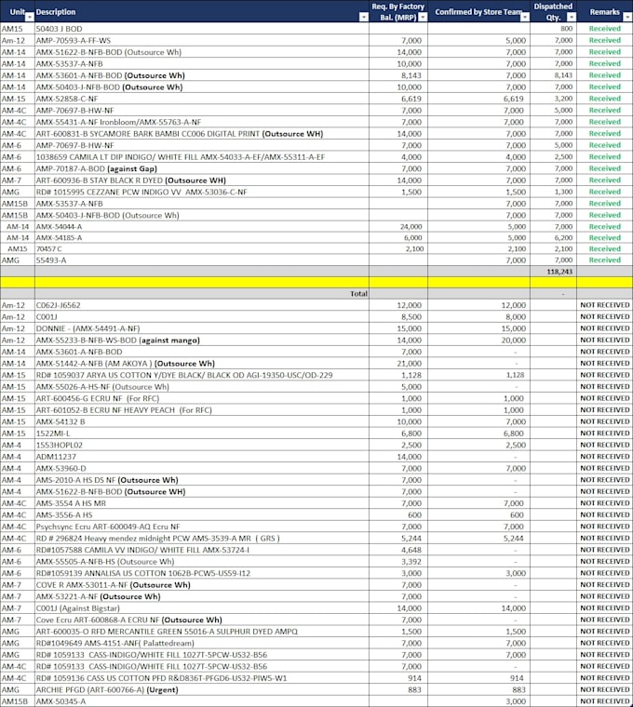633x707 pixels.
Task: Select dispatched quantity 8,143 cell
Action: (x=554, y=75)
